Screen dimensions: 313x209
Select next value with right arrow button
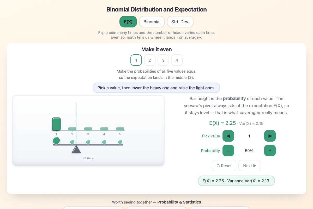tap(270, 136)
